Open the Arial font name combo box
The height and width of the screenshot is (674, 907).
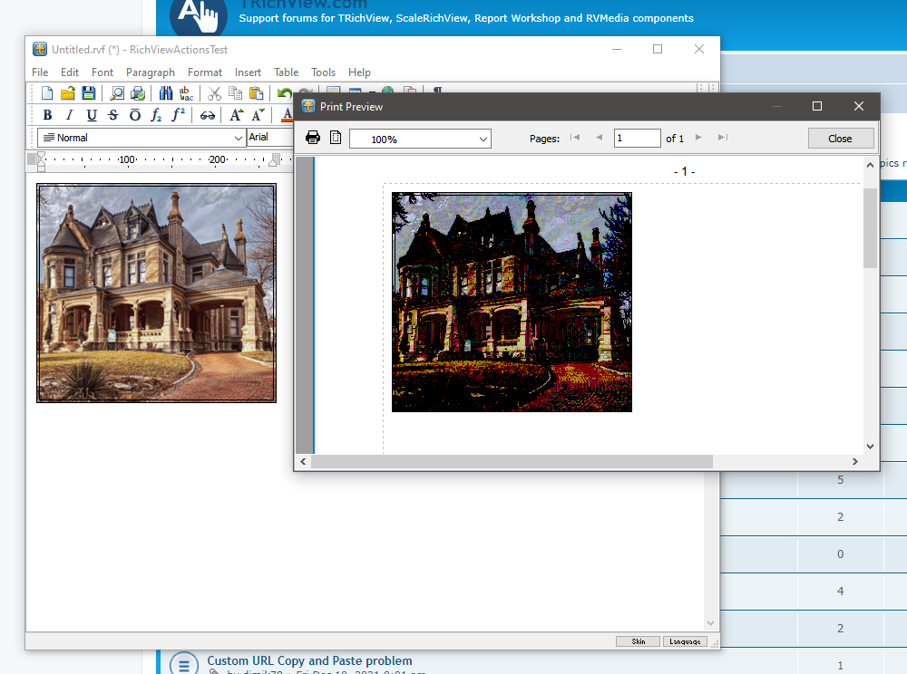270,137
